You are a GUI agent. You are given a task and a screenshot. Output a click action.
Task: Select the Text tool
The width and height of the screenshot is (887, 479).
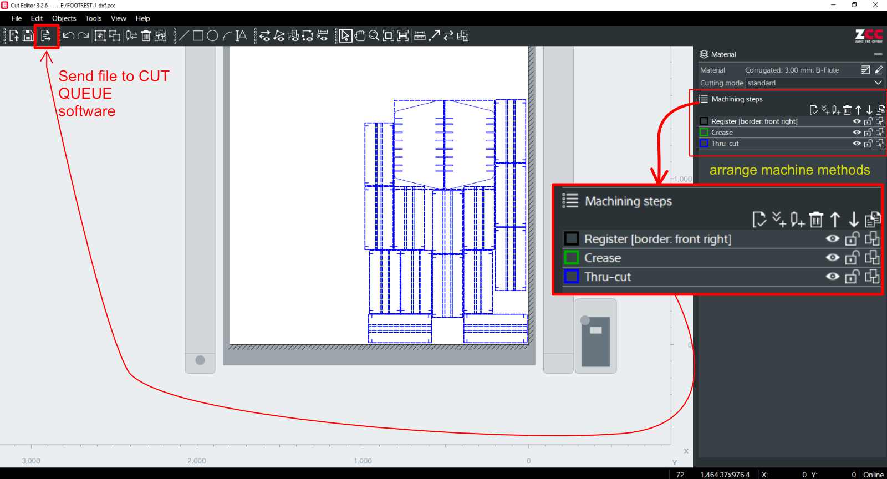241,36
